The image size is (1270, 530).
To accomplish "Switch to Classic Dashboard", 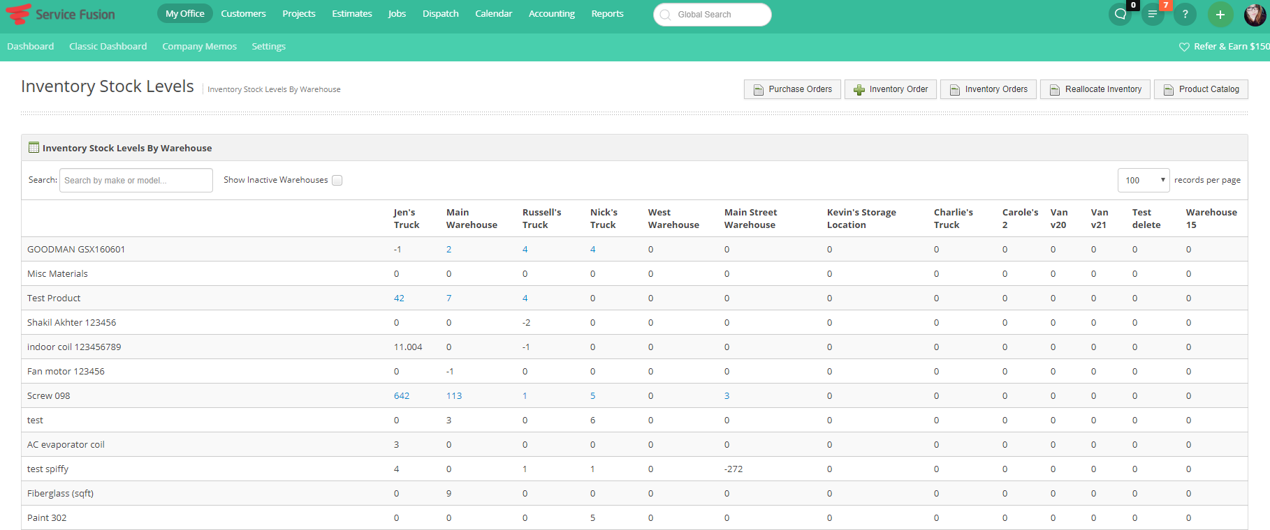I will point(108,46).
